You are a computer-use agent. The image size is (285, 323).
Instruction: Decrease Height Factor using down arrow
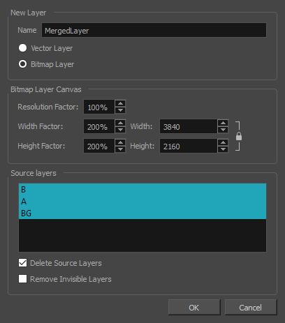120,149
